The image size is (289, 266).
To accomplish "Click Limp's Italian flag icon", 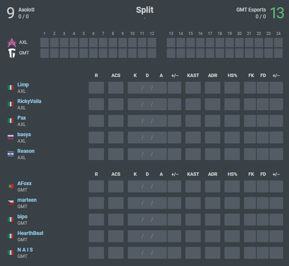I will [x=11, y=87].
